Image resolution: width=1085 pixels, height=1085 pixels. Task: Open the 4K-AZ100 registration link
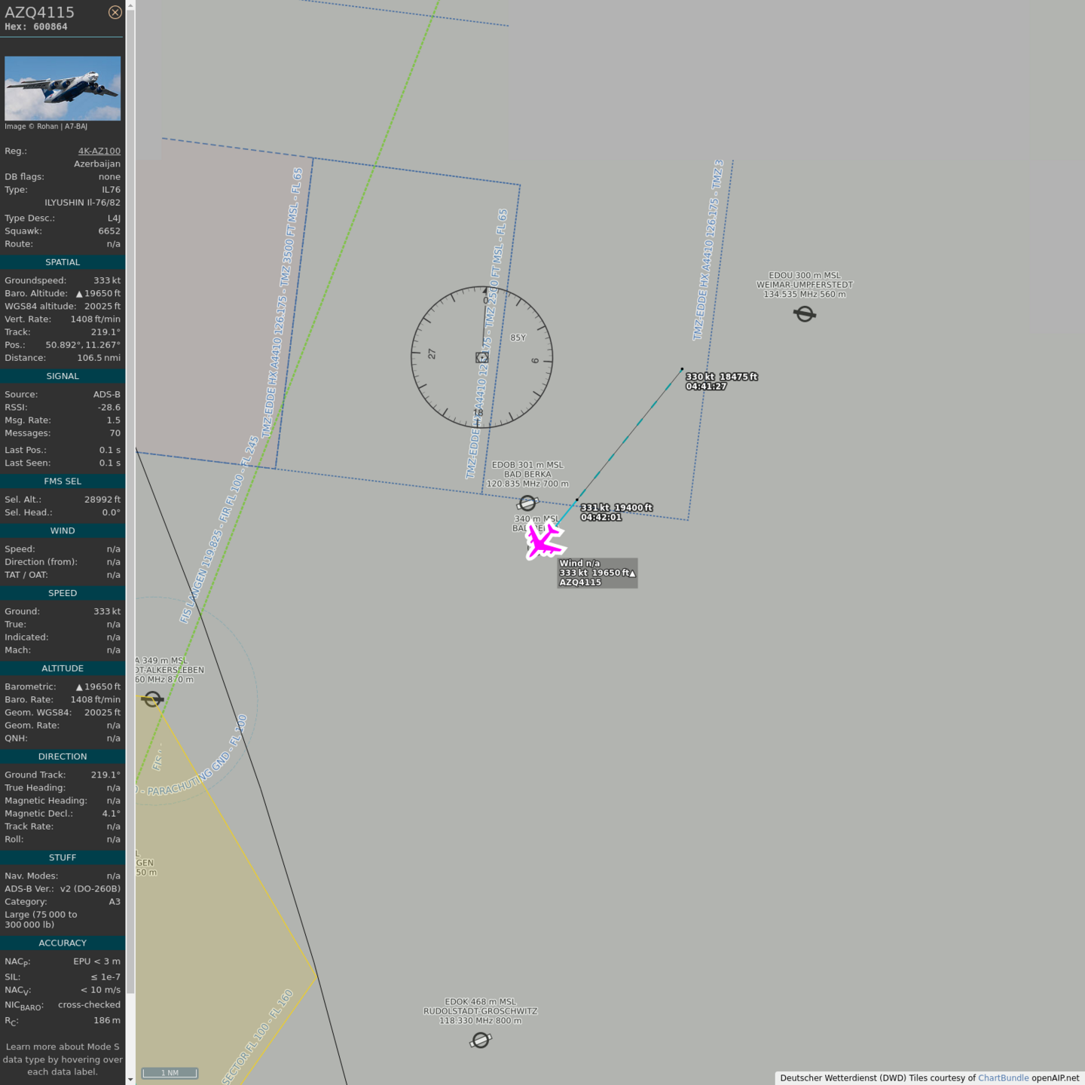tap(99, 151)
